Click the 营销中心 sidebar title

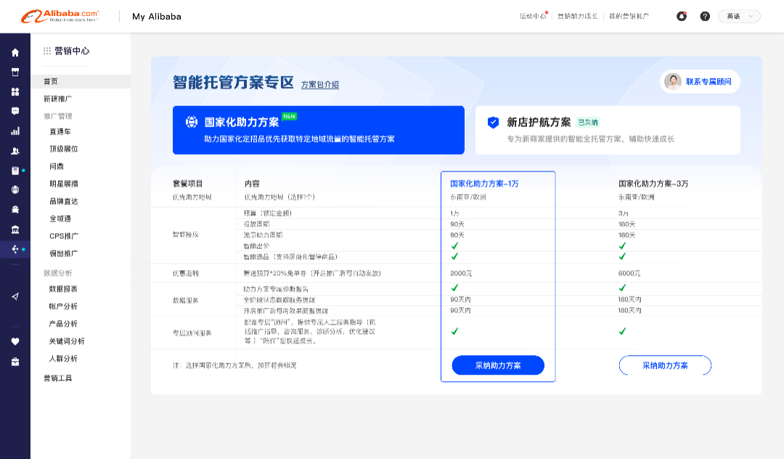coord(72,51)
